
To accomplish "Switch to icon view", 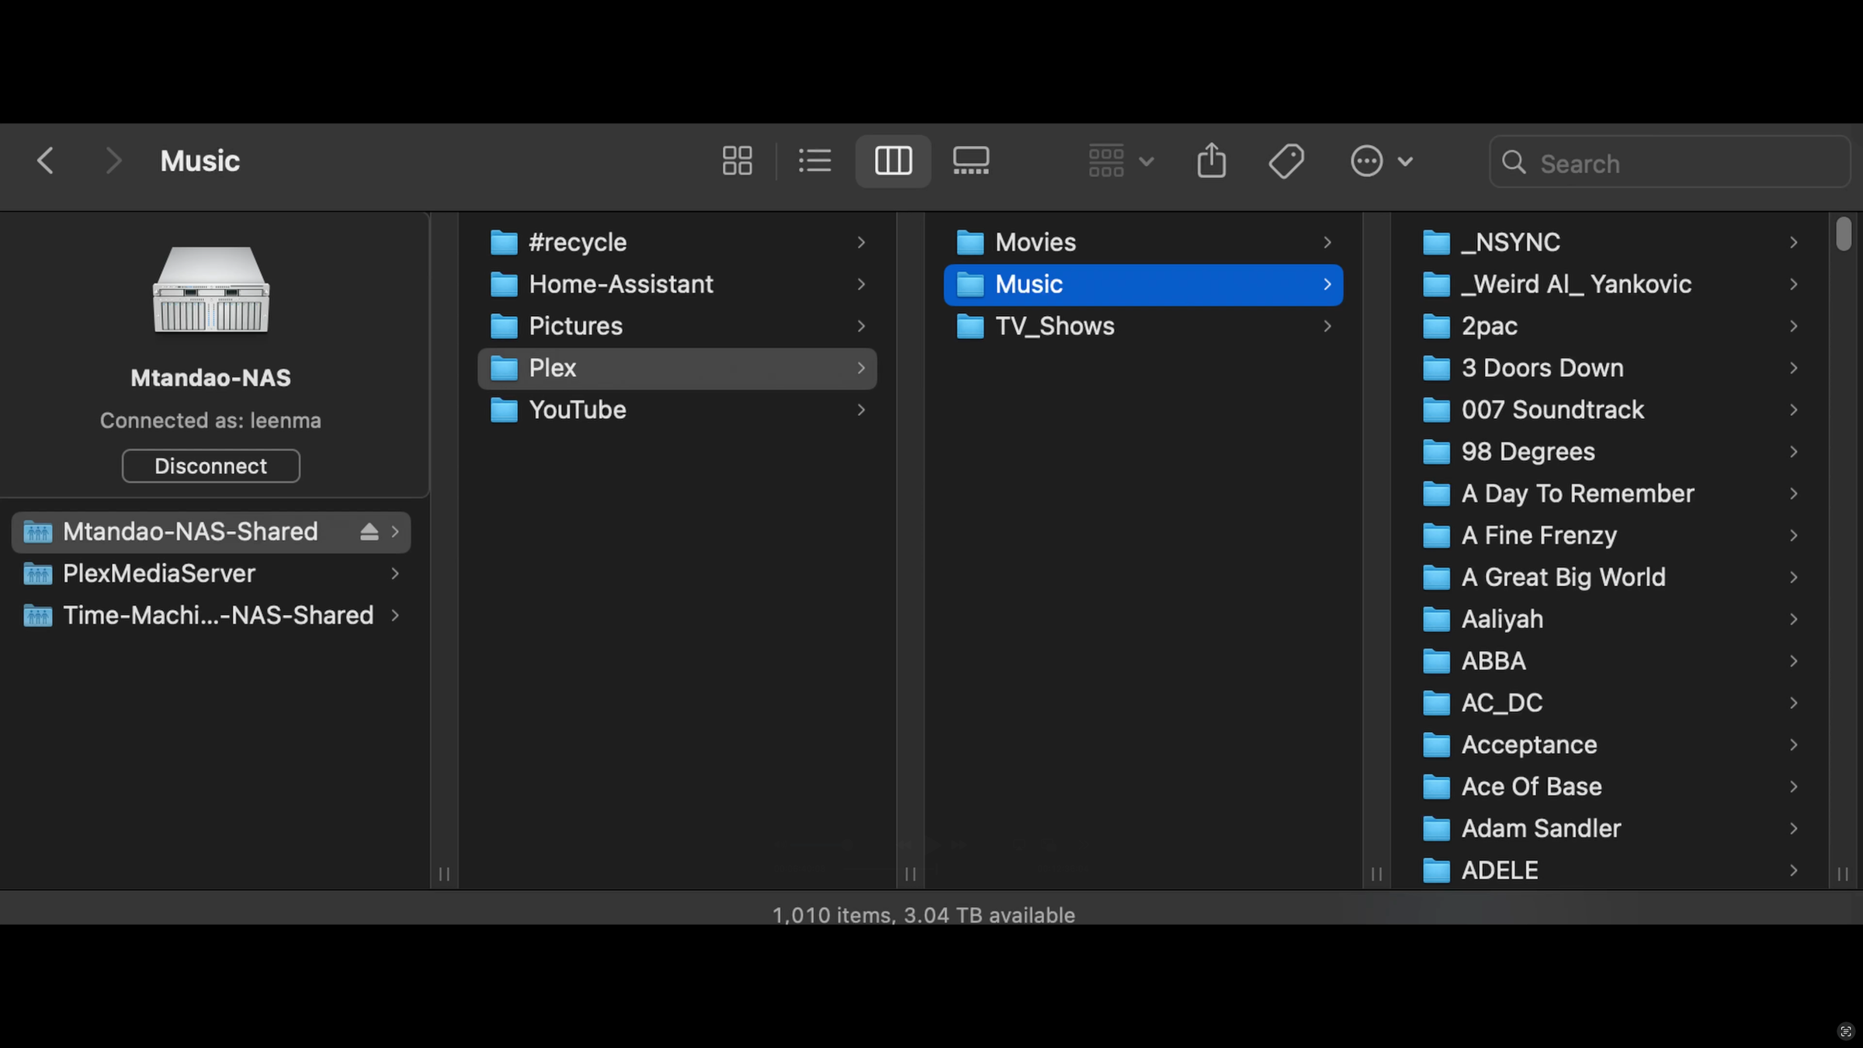I will pyautogui.click(x=737, y=161).
